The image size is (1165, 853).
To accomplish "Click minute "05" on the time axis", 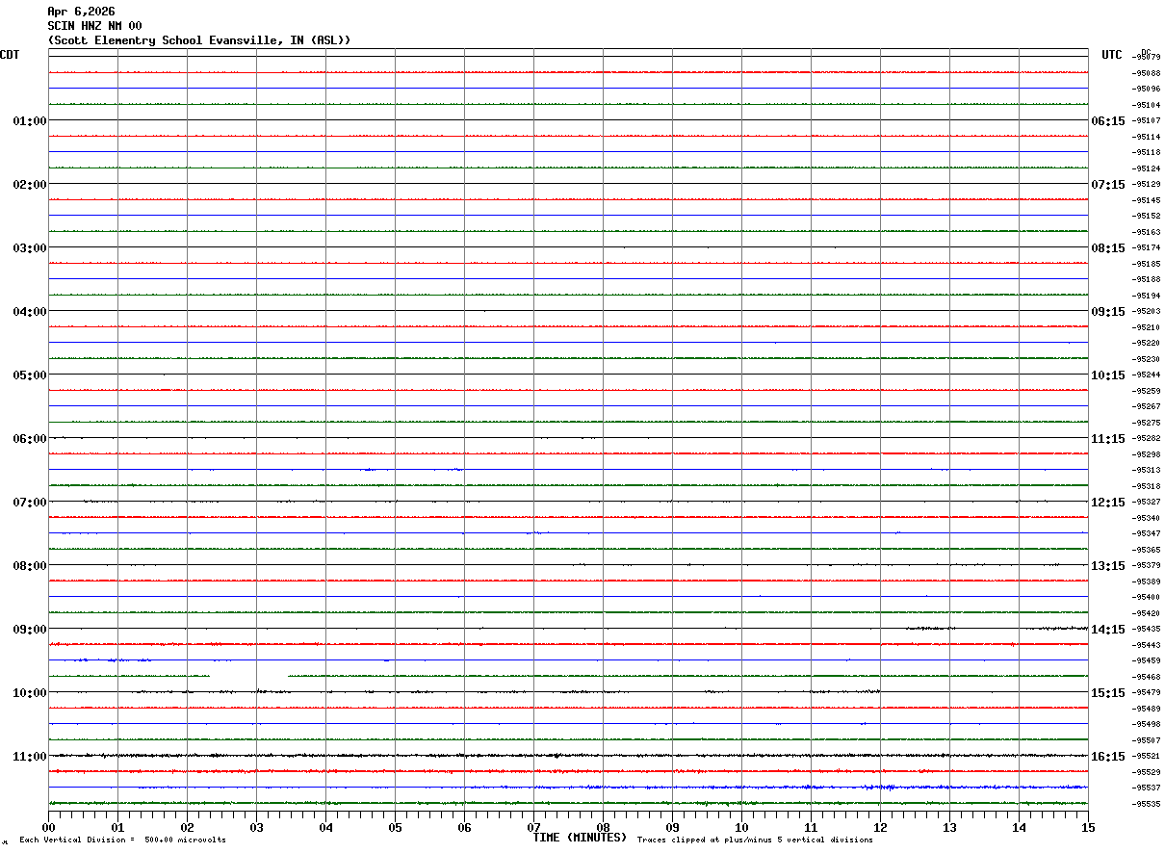I will coord(395,828).
